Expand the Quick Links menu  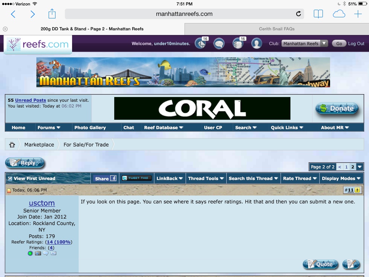(x=287, y=127)
